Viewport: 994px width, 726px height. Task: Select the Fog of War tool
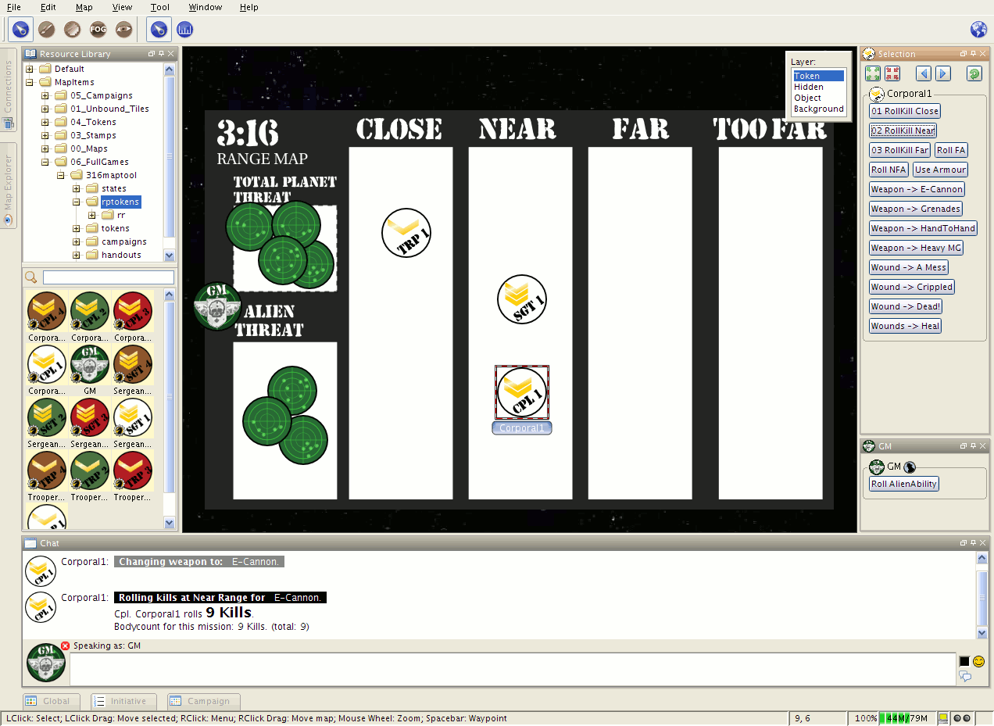coord(98,30)
